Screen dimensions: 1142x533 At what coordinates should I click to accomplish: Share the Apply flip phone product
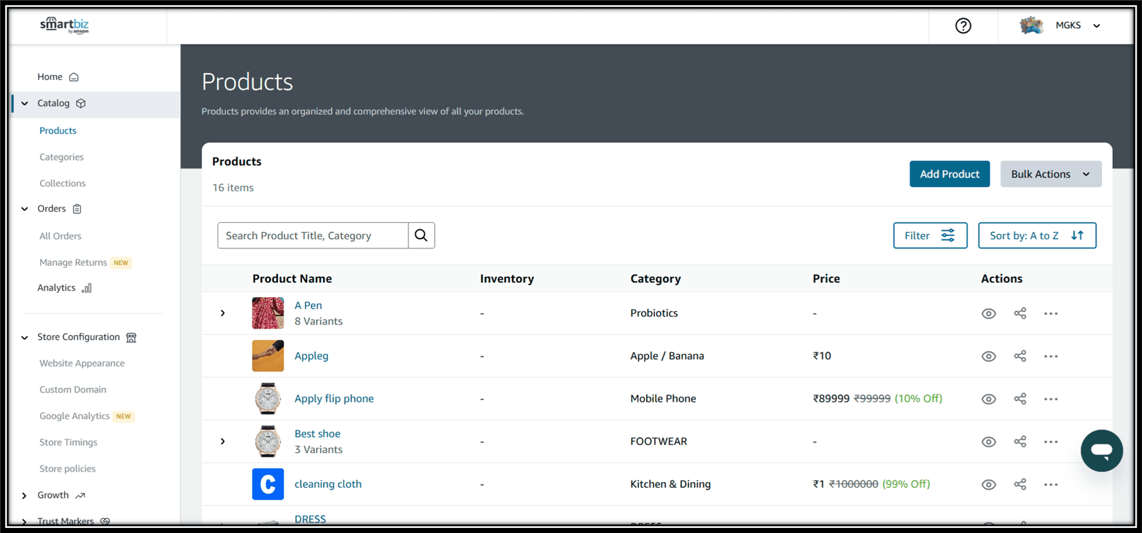coord(1020,399)
